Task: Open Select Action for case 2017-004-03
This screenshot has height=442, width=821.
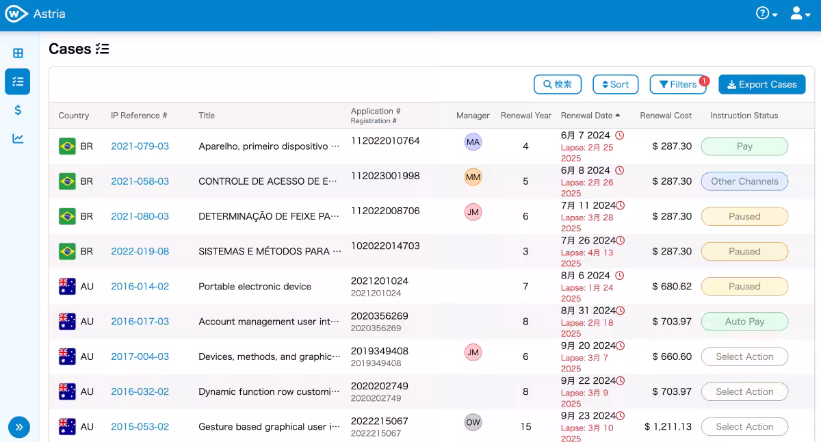Action: click(x=744, y=356)
